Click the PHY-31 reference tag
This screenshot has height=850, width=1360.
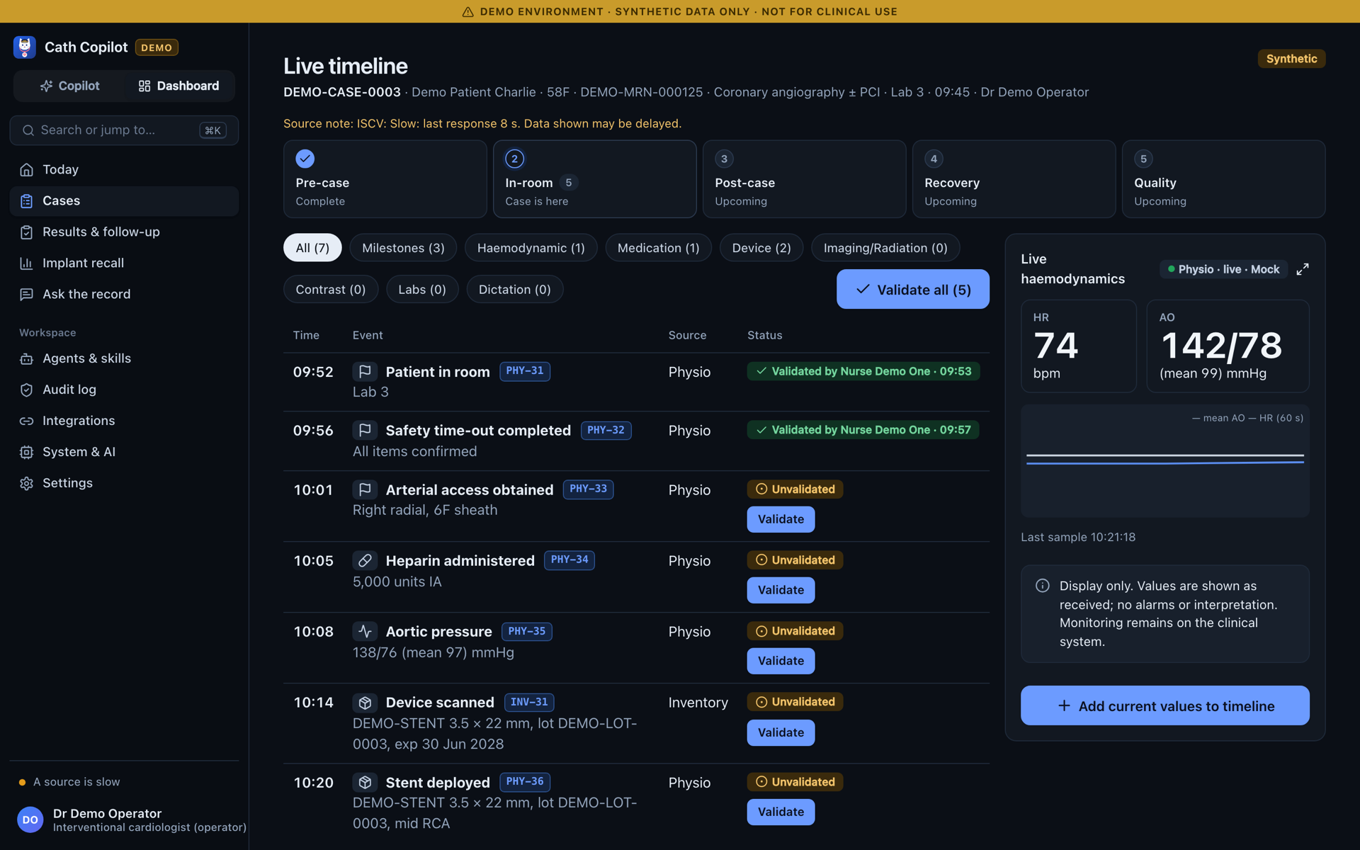(x=525, y=371)
